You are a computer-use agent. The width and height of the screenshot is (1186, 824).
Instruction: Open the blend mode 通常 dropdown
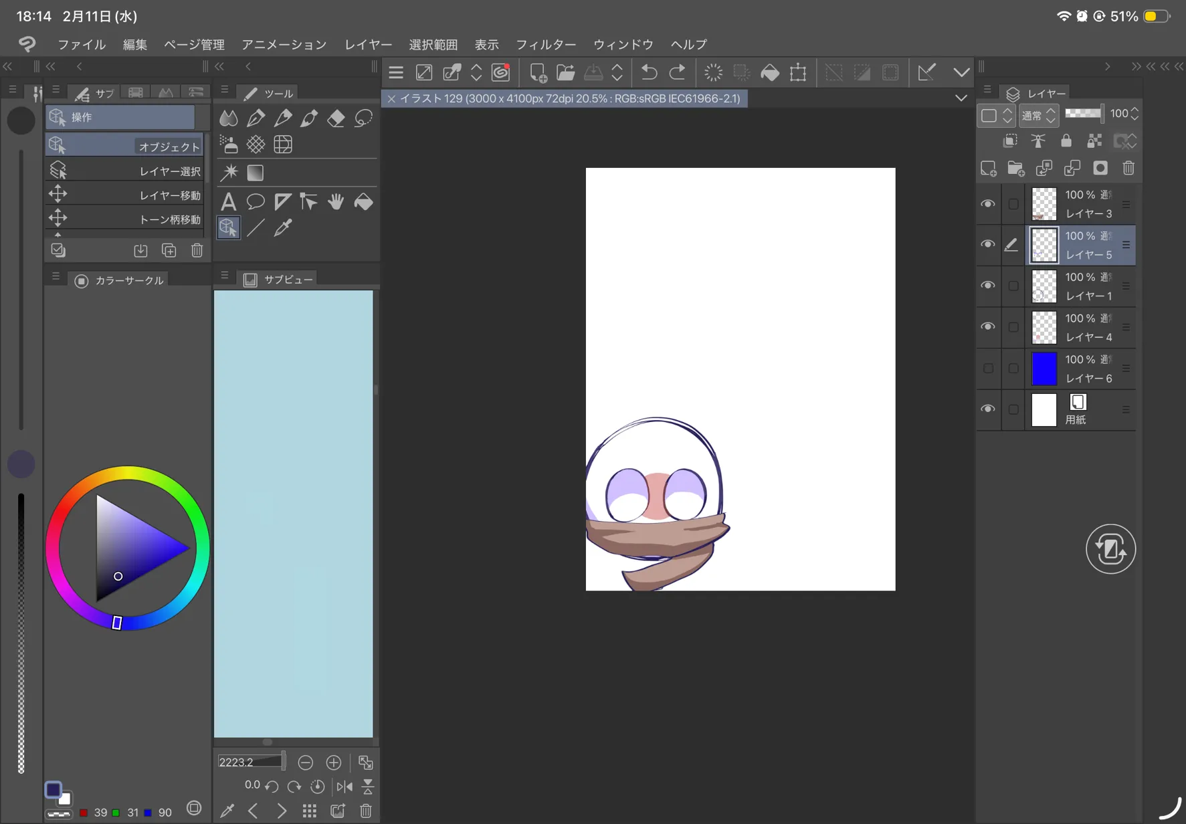pos(1037,116)
